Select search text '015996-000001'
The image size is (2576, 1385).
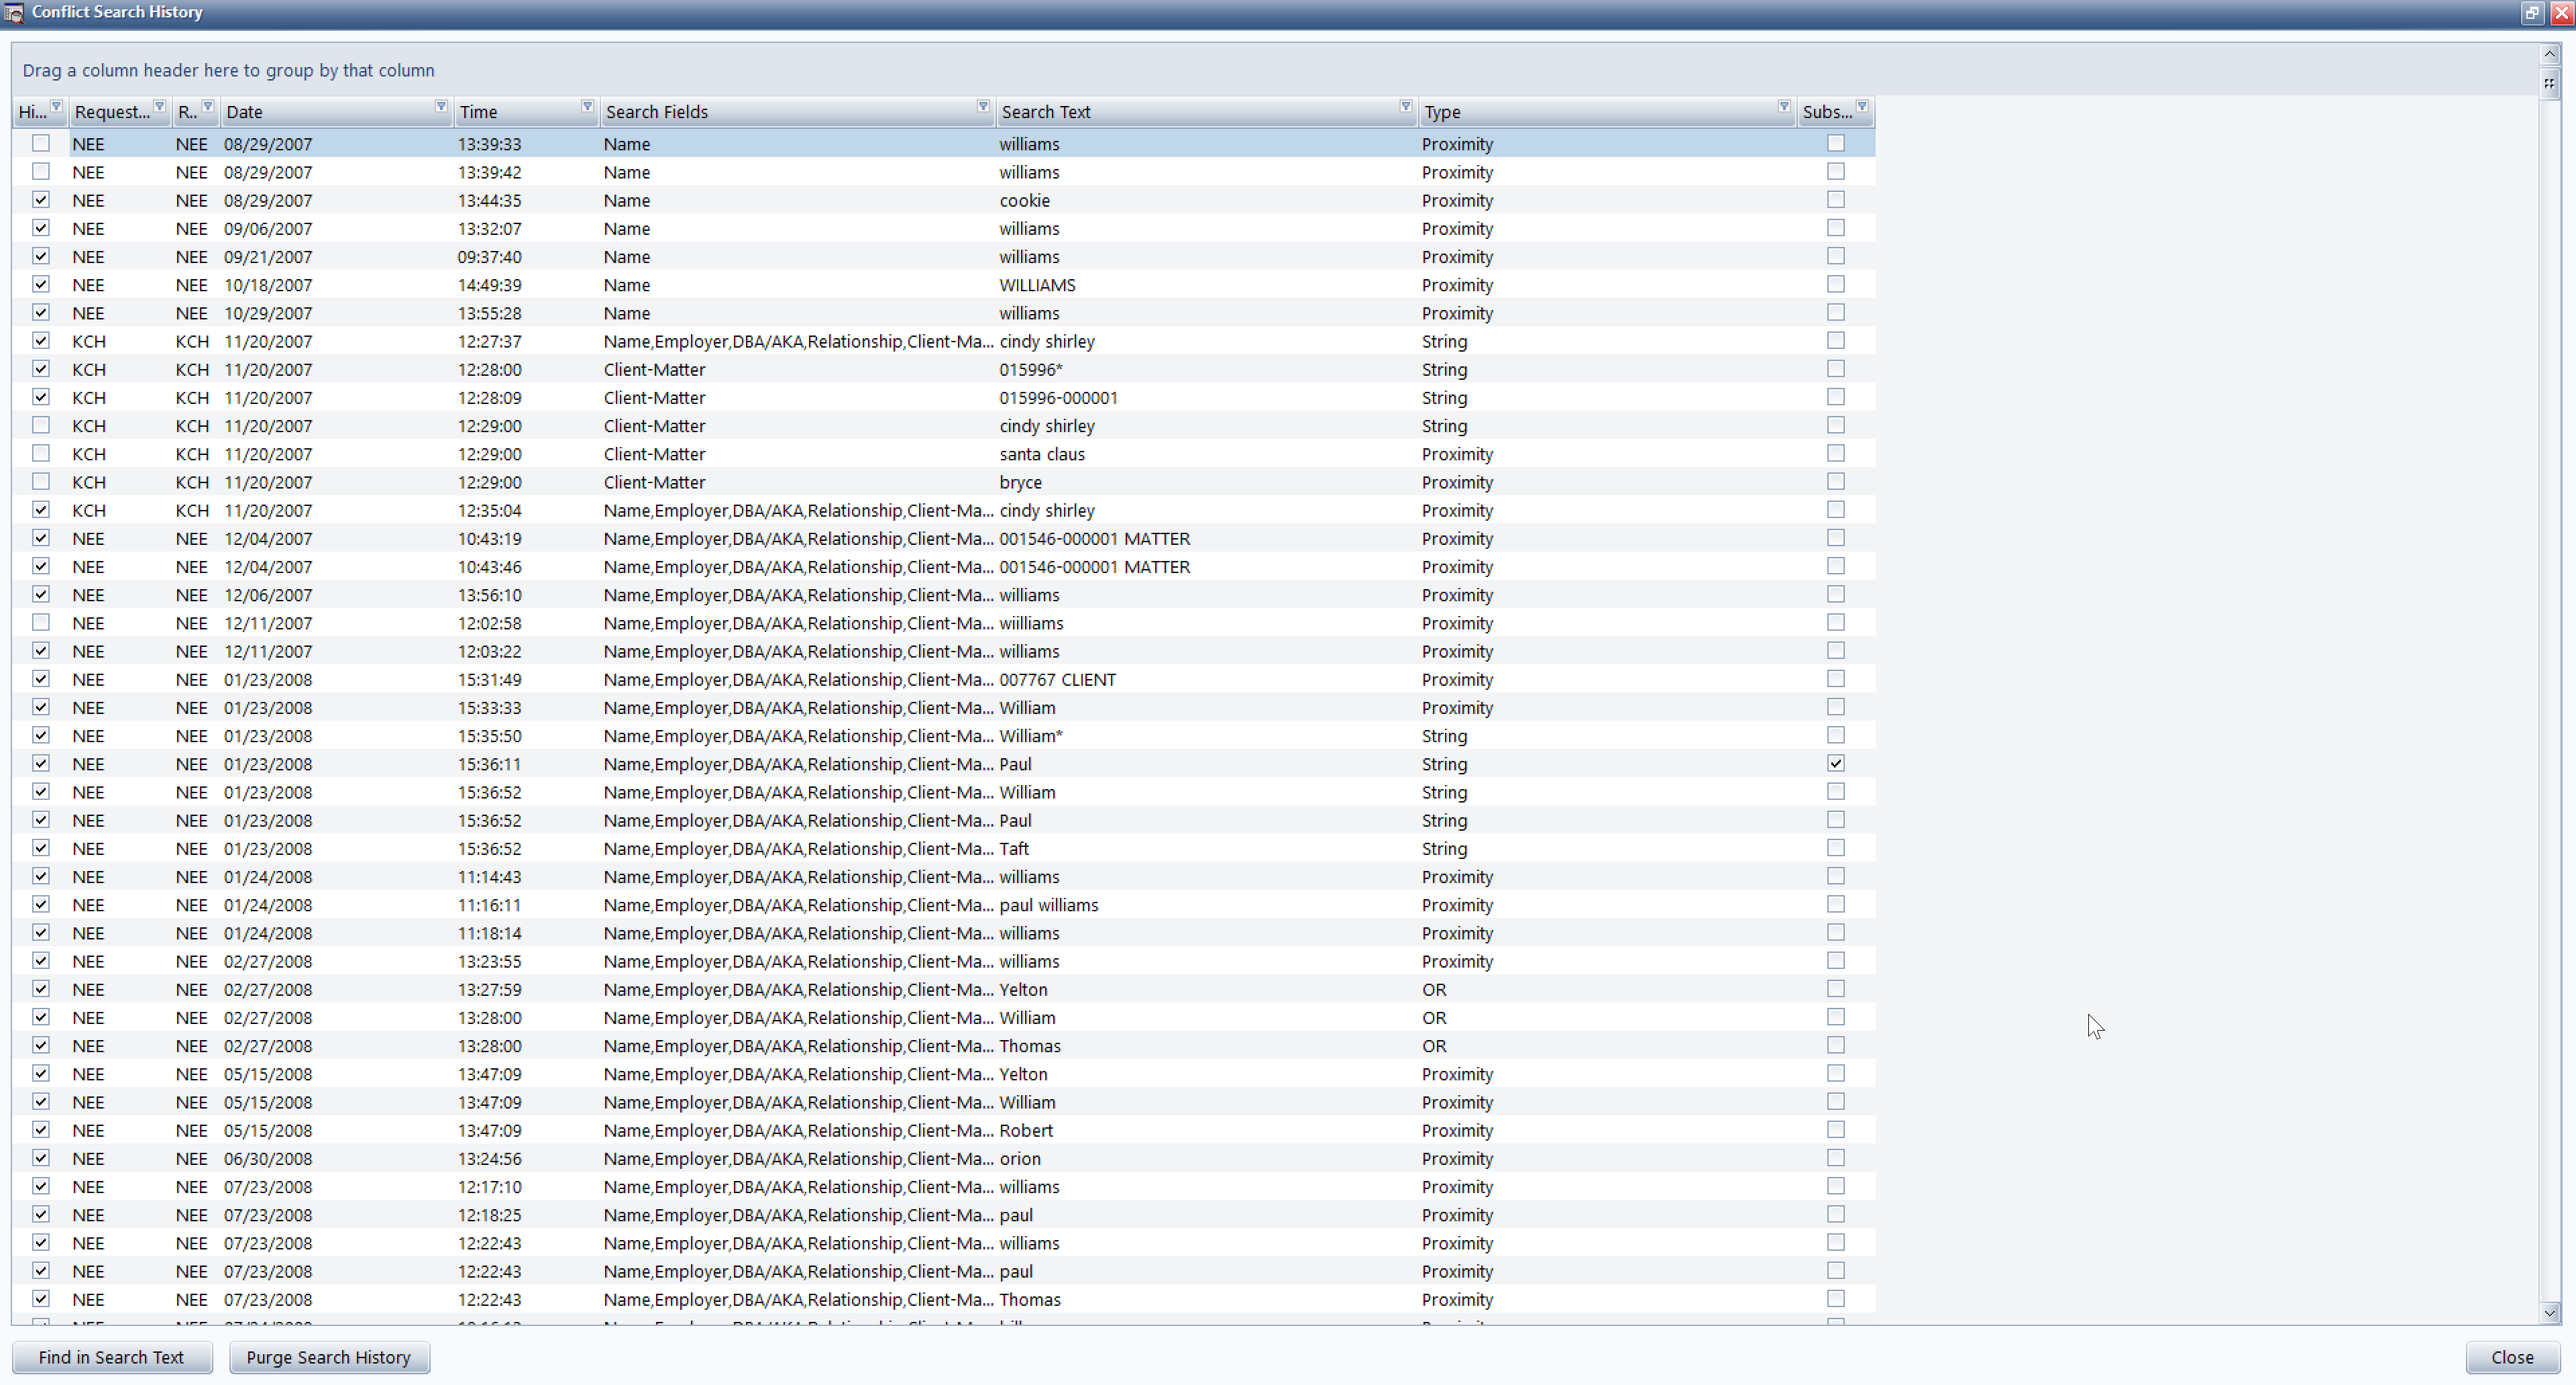(1059, 398)
